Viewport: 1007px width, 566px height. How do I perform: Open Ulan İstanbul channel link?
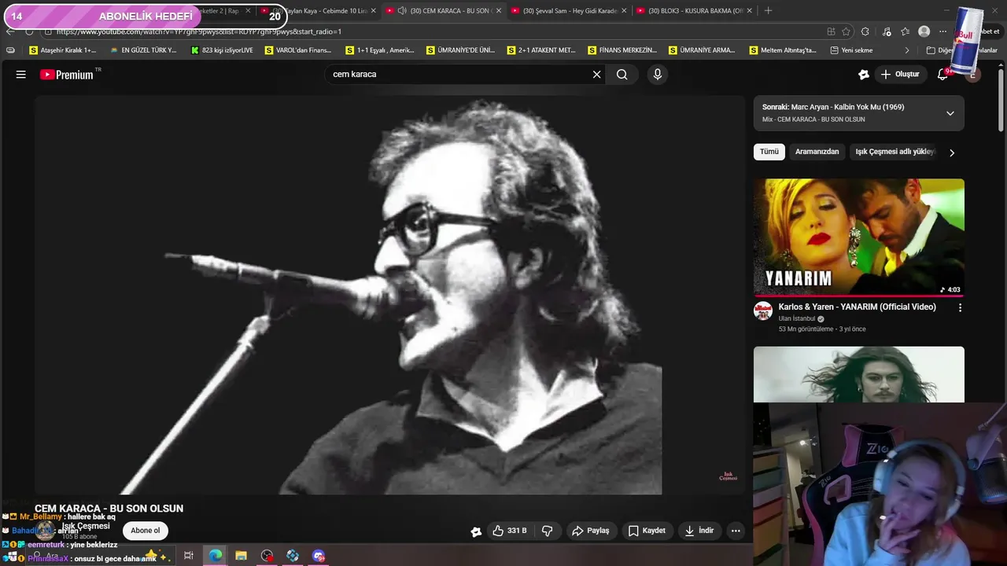796,319
